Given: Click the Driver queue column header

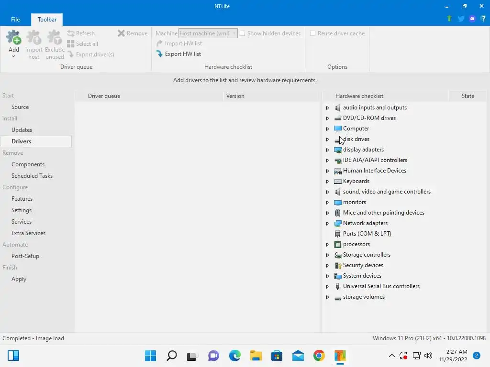Looking at the screenshot, I should point(149,96).
